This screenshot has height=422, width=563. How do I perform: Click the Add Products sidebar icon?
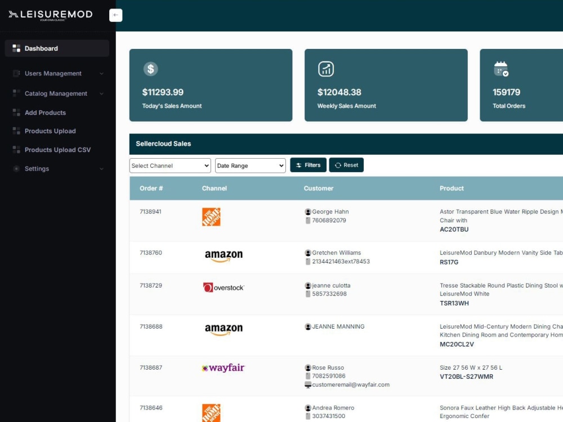(16, 113)
